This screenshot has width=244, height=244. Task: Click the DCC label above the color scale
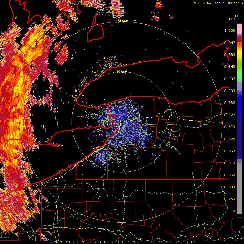238,16
